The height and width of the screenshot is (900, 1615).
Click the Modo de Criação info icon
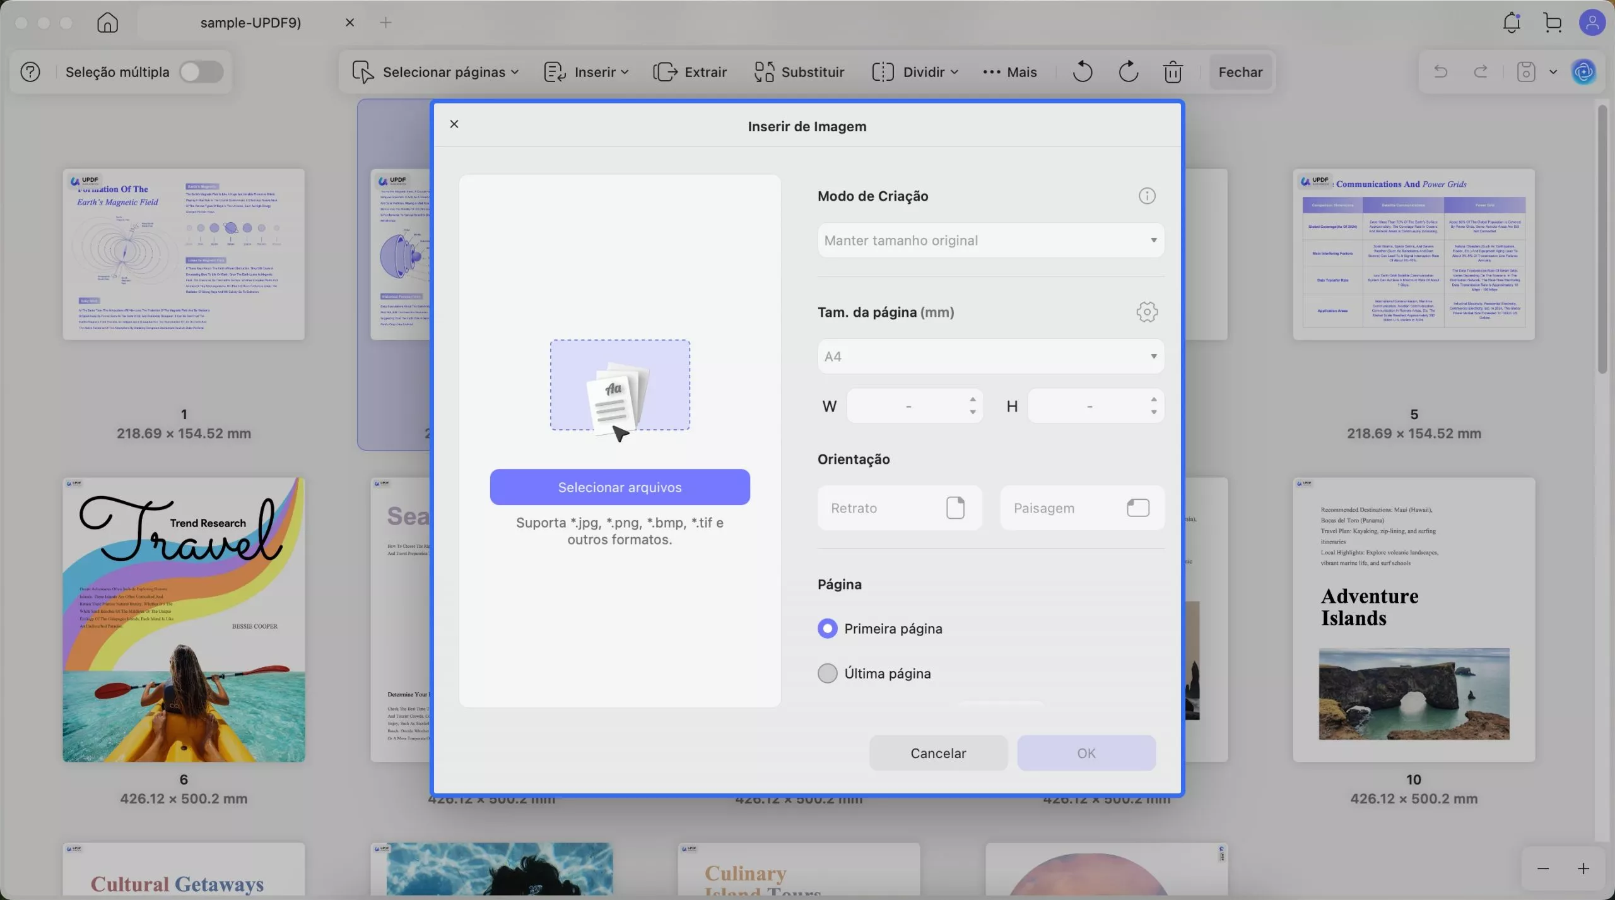tap(1146, 196)
